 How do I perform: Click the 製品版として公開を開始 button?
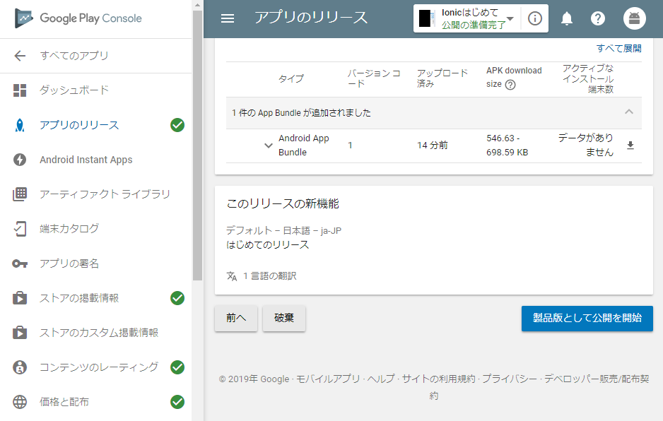point(587,319)
